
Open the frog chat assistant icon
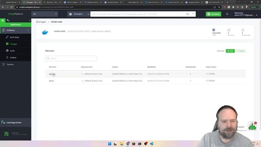(252, 126)
